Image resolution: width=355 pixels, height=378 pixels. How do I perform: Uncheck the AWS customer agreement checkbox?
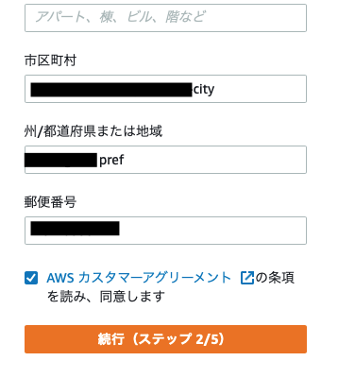[x=31, y=278]
